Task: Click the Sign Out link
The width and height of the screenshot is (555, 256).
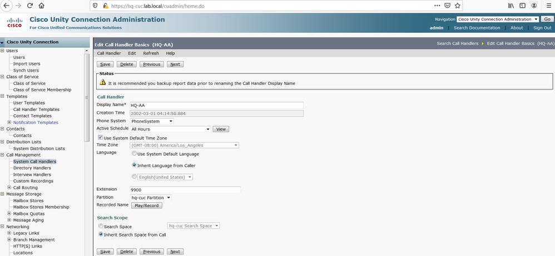Action: click(x=542, y=28)
